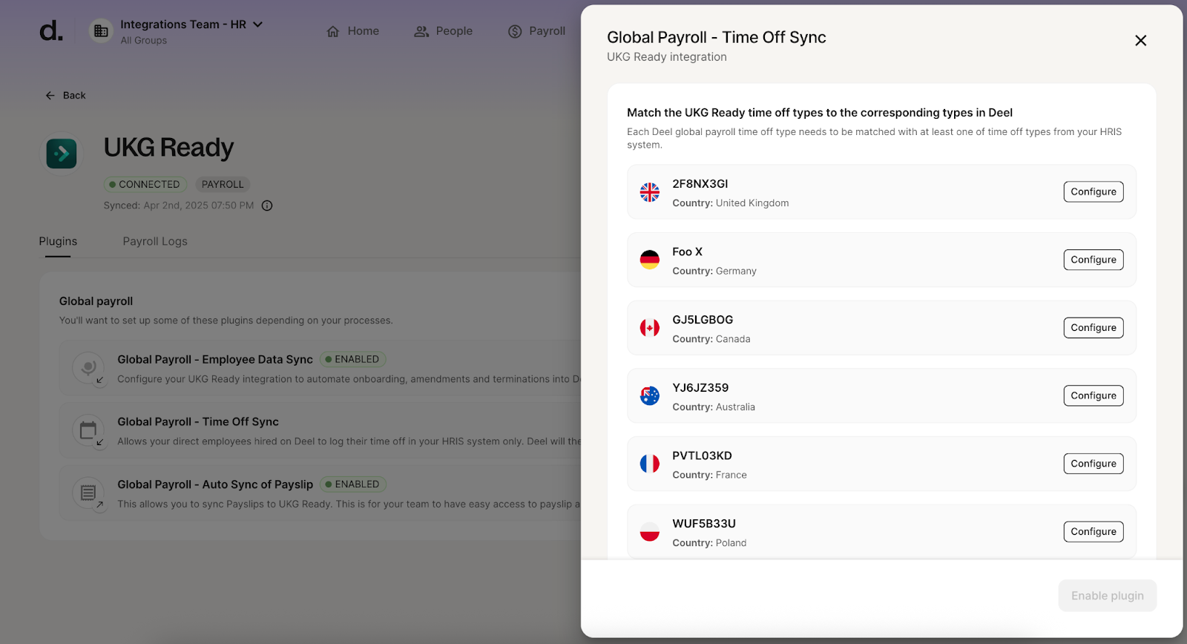Go Back to previous page
The image size is (1187, 644).
tap(65, 96)
